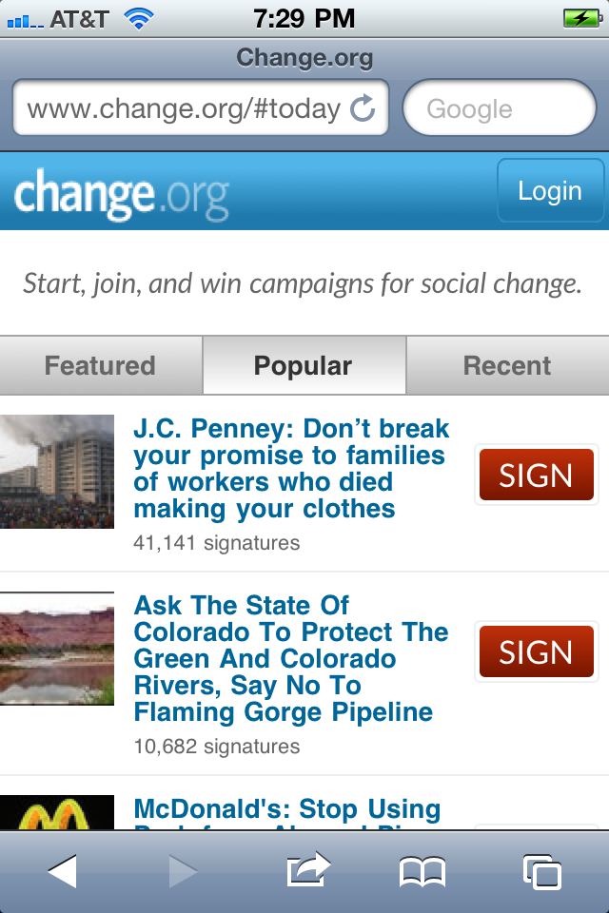The height and width of the screenshot is (913, 609).
Task: Sign the Flaming Gorge Pipeline petition
Action: (536, 652)
